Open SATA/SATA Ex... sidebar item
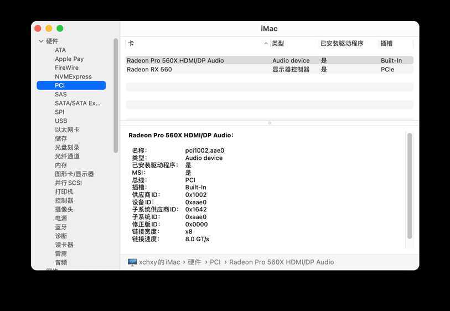This screenshot has width=450, height=311. pos(77,103)
